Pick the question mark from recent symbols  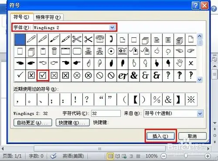point(88,99)
